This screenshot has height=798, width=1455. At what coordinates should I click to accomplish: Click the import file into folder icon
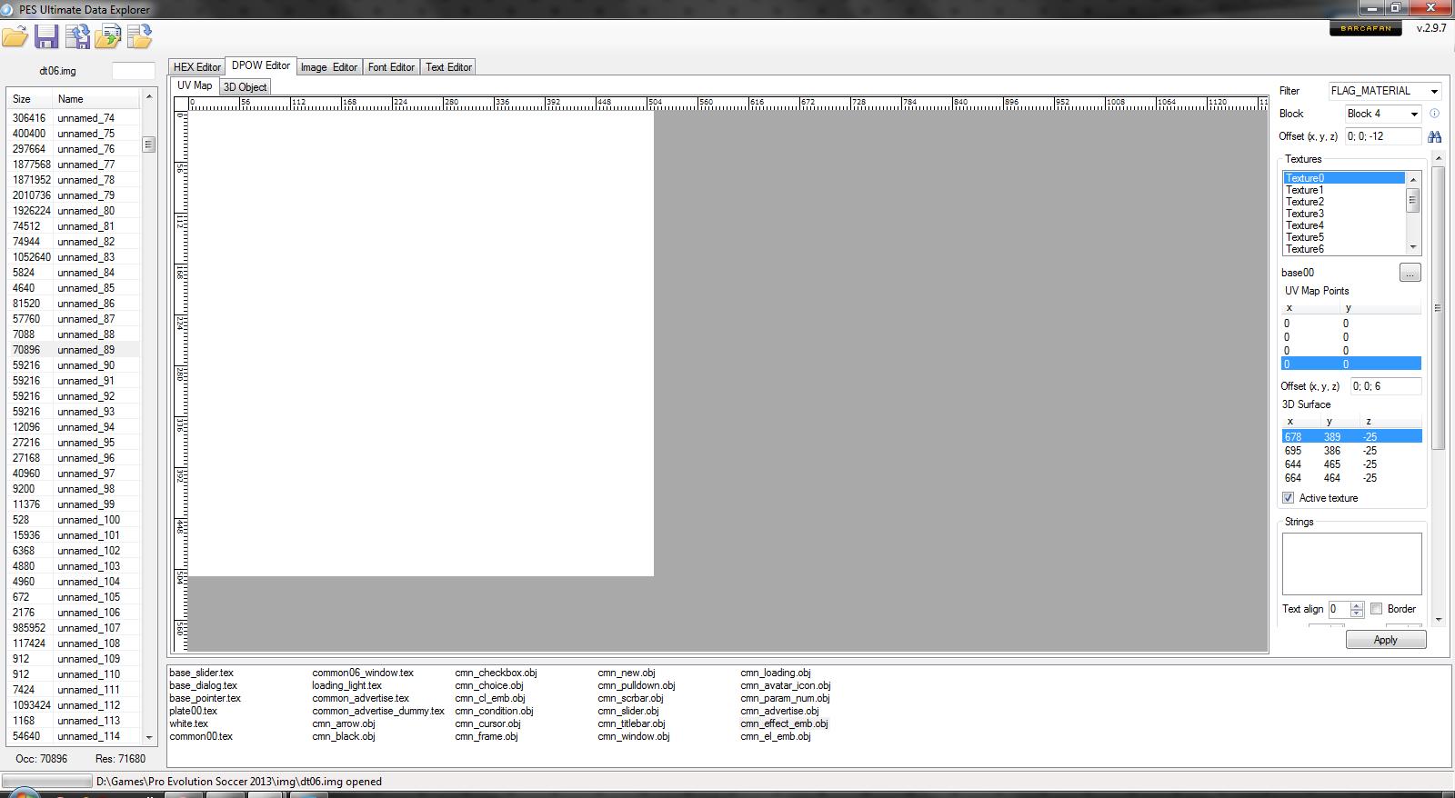108,37
